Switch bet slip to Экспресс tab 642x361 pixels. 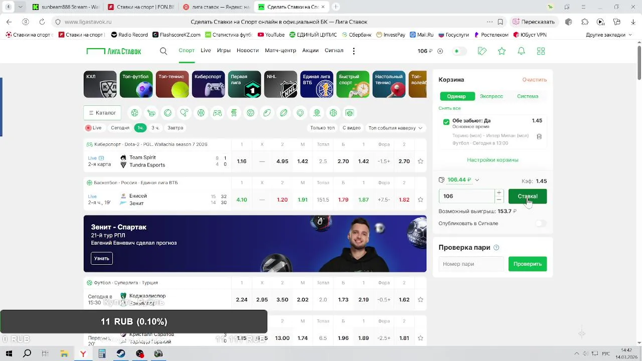491,96
